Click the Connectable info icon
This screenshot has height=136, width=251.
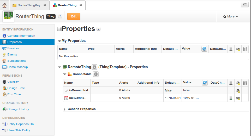coord(96,74)
